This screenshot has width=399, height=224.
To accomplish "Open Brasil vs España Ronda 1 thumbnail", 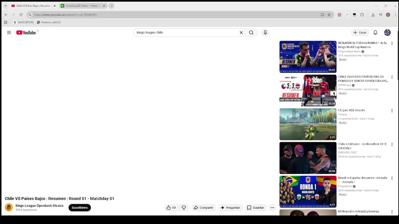I will tap(308, 192).
